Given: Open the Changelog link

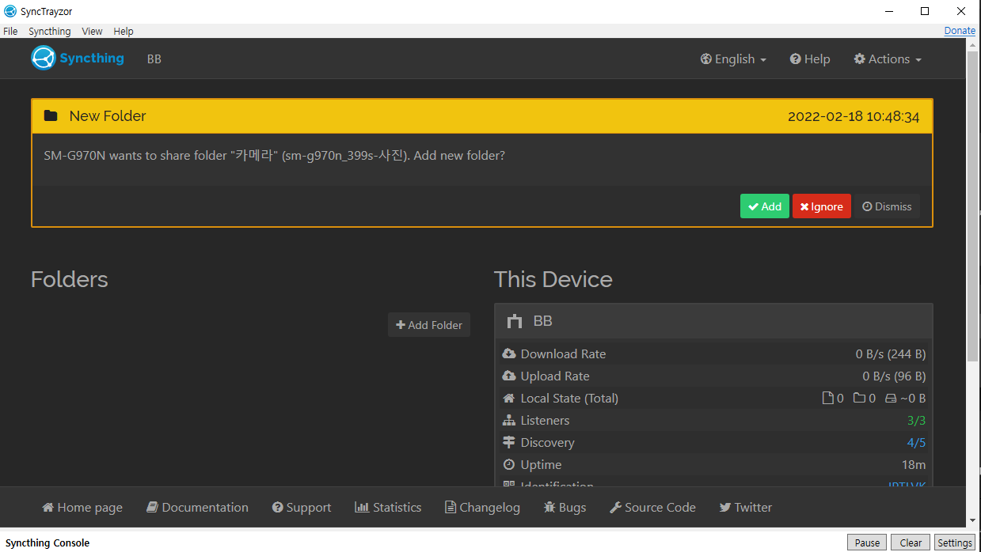Looking at the screenshot, I should pos(482,508).
